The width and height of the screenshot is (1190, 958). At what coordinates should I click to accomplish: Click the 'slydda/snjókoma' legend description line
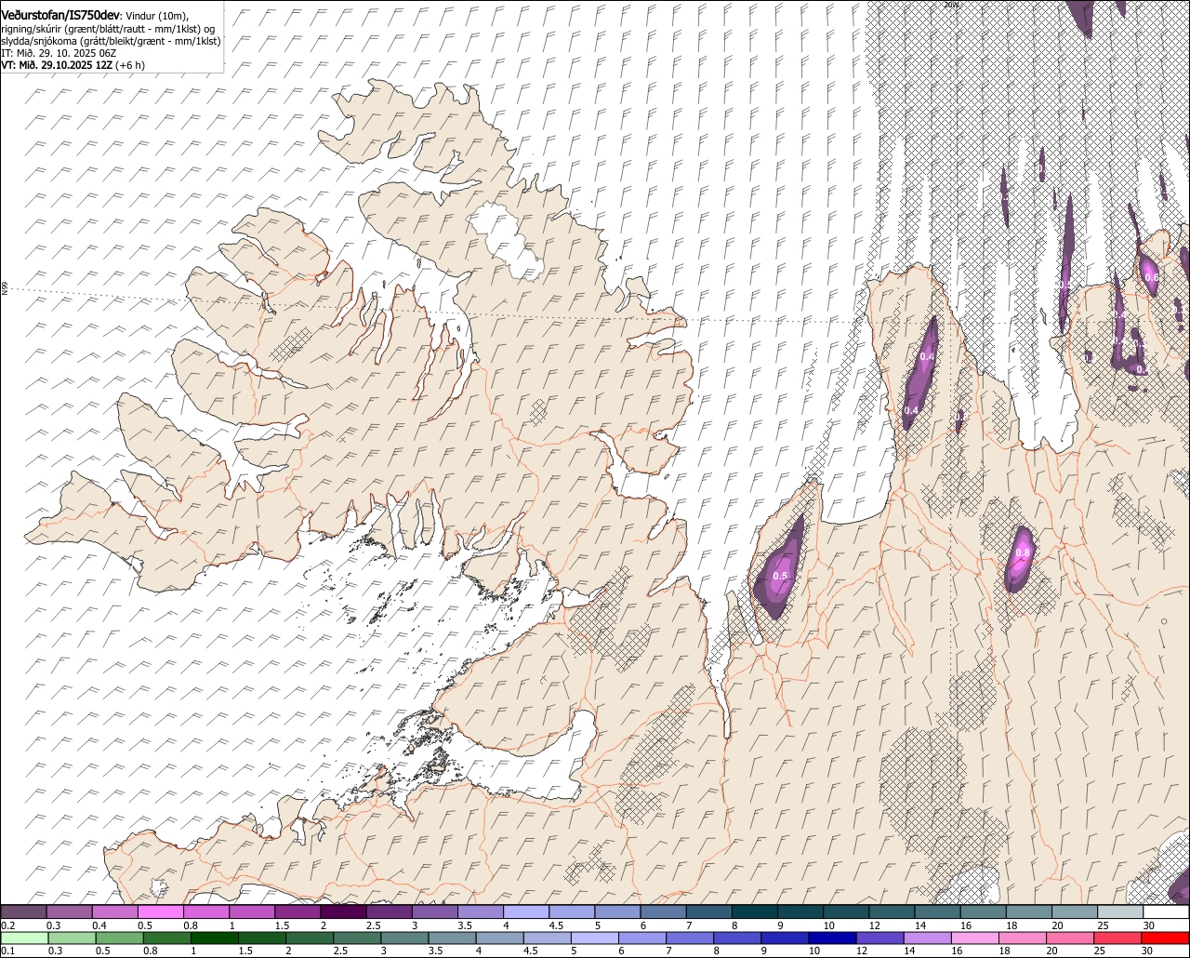coord(111,41)
